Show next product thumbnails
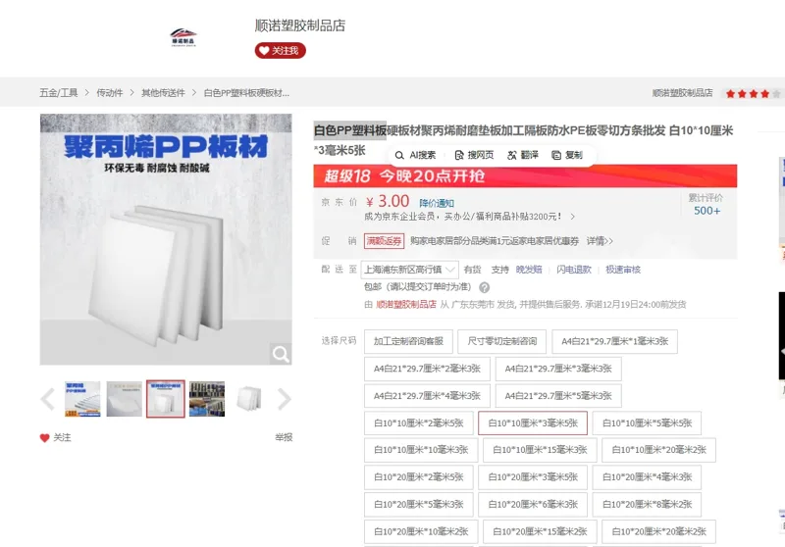The image size is (785, 547). [x=284, y=399]
